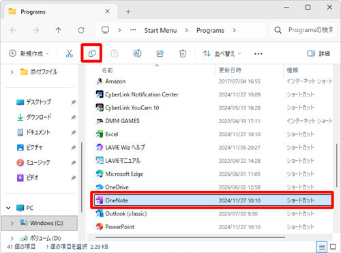Open デスクトップ in quick access
341x253 pixels.
pos(38,102)
